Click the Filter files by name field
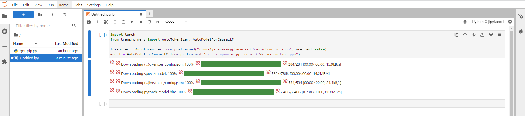Image resolution: width=525 pixels, height=116 pixels. pos(43,26)
